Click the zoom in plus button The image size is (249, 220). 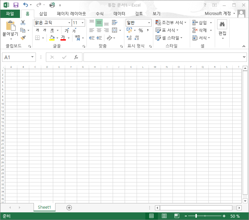(x=224, y=216)
